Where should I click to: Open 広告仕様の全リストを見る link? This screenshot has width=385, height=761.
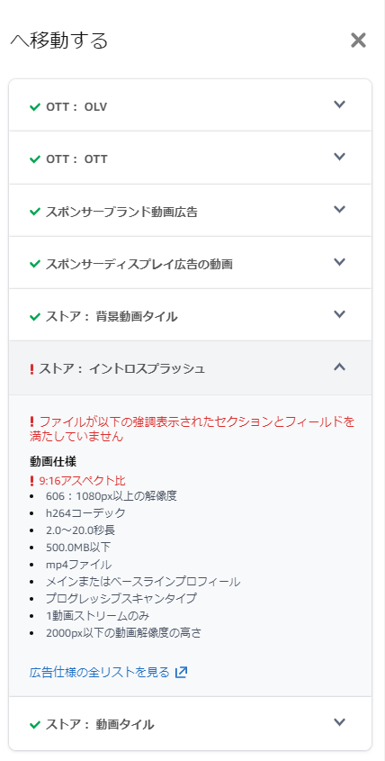tap(100, 672)
